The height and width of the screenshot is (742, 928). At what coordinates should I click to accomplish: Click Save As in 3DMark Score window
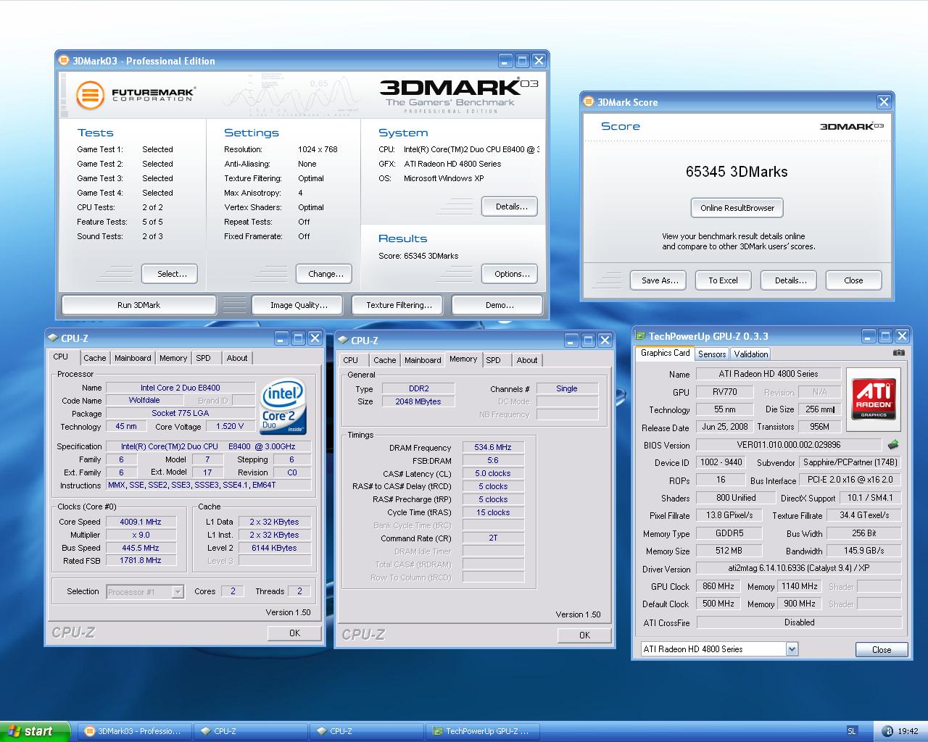click(x=660, y=280)
